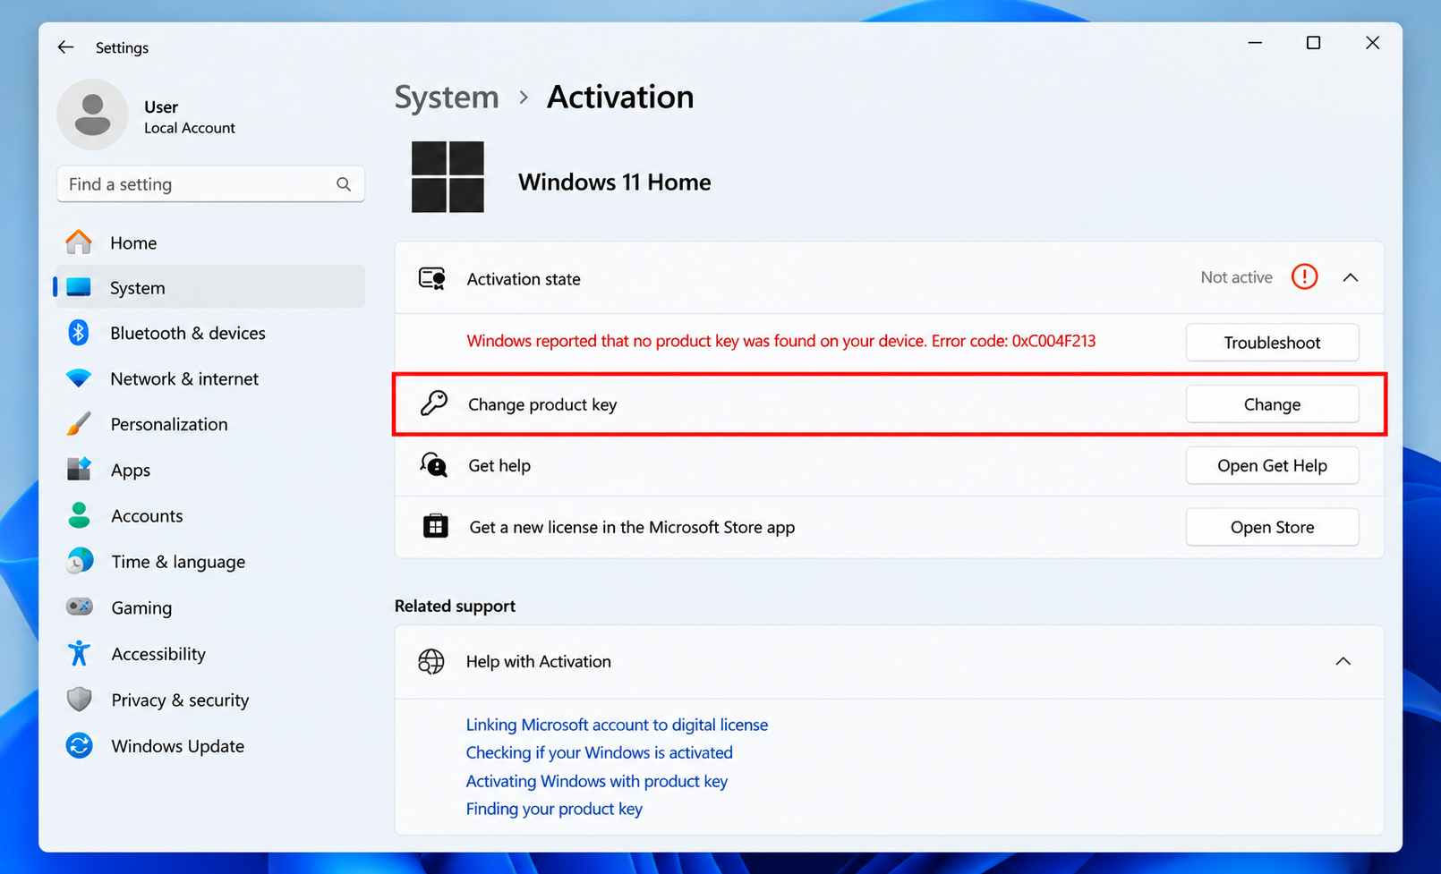Click the User Local Account name
The image size is (1441, 874).
click(189, 117)
